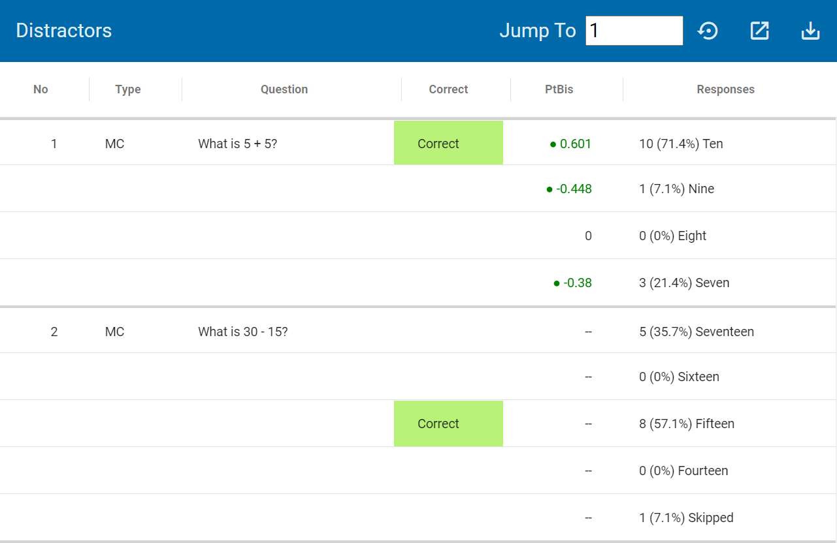Click the download icon in header
Viewport: 837px width, 543px height.
click(x=810, y=31)
